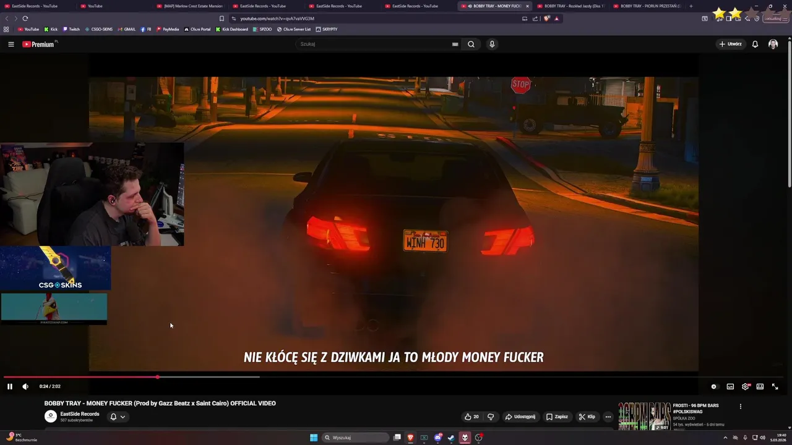This screenshot has height=445, width=792.
Task: Open the YouTube guide hamburger menu
Action: click(x=11, y=44)
